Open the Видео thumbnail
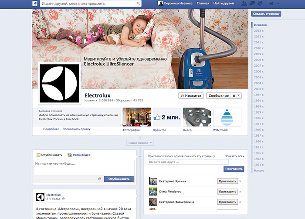The width and height of the screenshot is (305, 219). [197, 117]
